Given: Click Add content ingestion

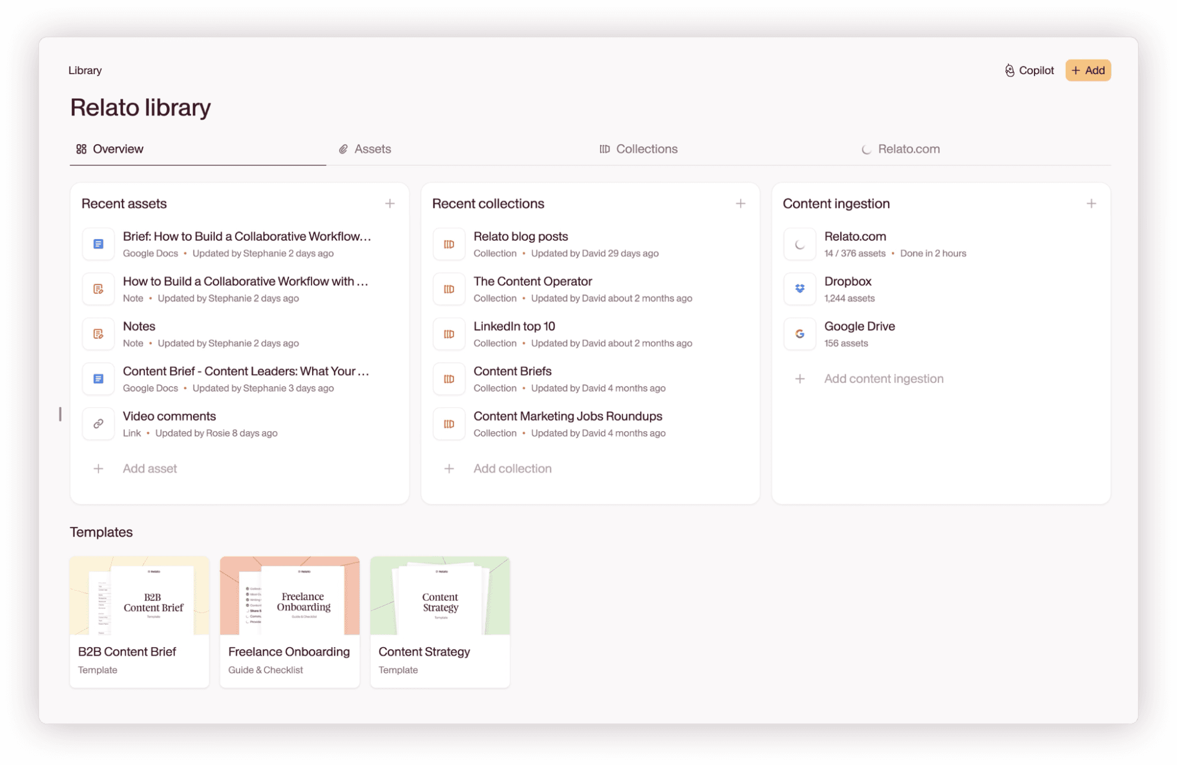Looking at the screenshot, I should (883, 379).
